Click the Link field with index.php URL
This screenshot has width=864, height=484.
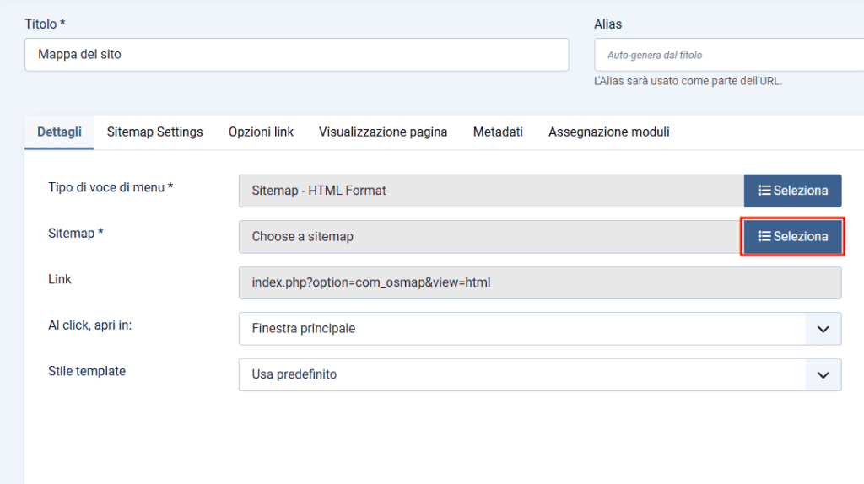tap(540, 282)
